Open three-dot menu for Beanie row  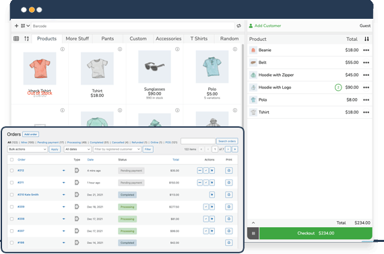366,50
